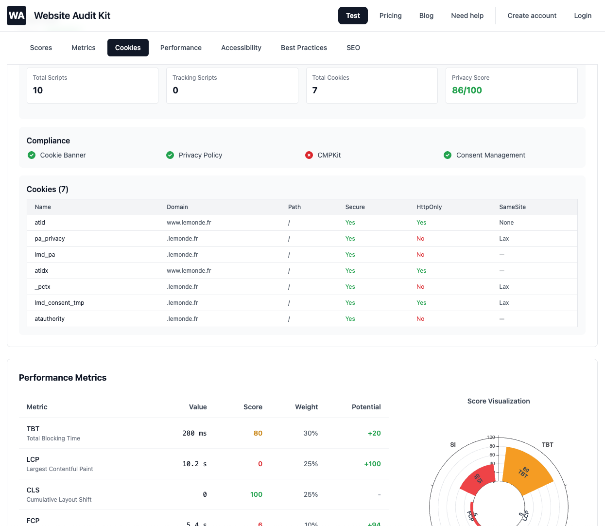Open the Metrics tab
This screenshot has width=605, height=526.
pos(83,48)
